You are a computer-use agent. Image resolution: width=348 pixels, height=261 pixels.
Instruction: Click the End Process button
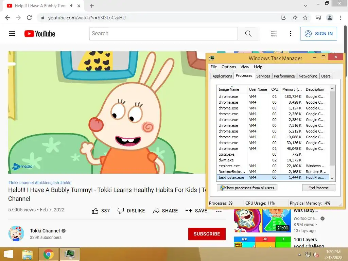tap(318, 188)
